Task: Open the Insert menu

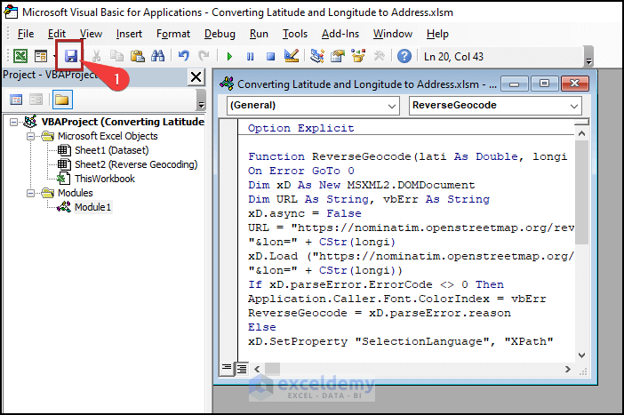Action: [x=129, y=34]
